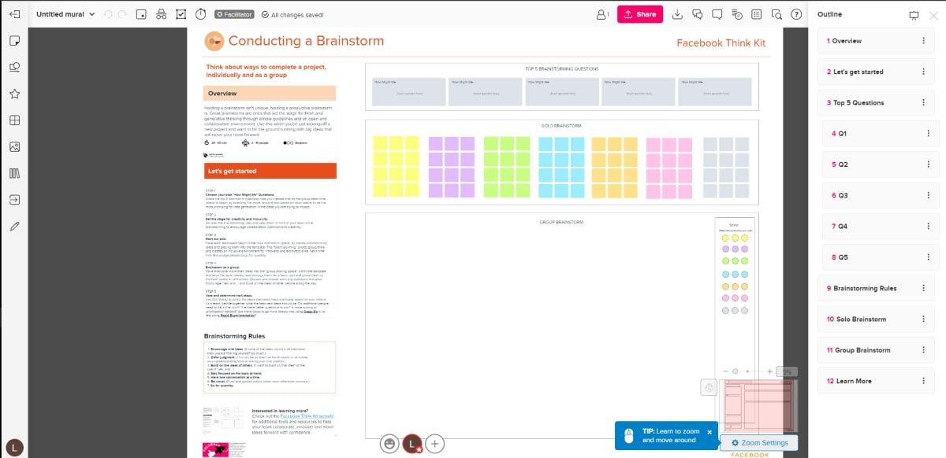
Task: Open three-dot menu for Top 5 Questions
Action: [x=923, y=102]
